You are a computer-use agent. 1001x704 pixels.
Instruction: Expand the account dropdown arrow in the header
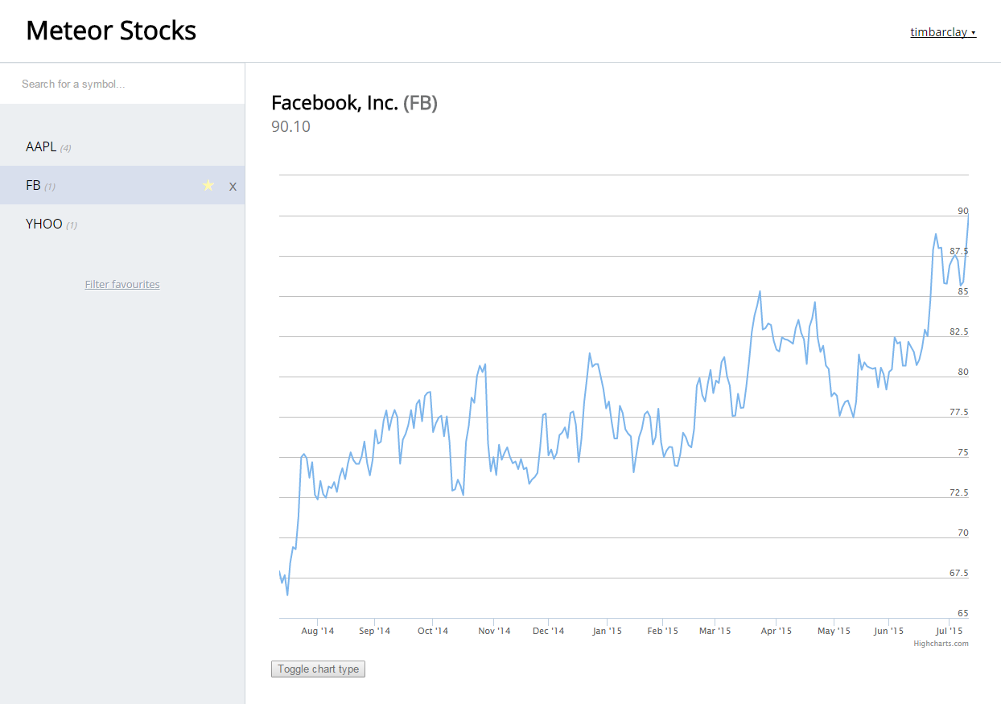[x=973, y=33]
